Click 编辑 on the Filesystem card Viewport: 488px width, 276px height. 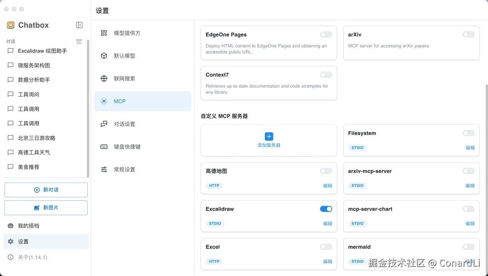coord(470,148)
